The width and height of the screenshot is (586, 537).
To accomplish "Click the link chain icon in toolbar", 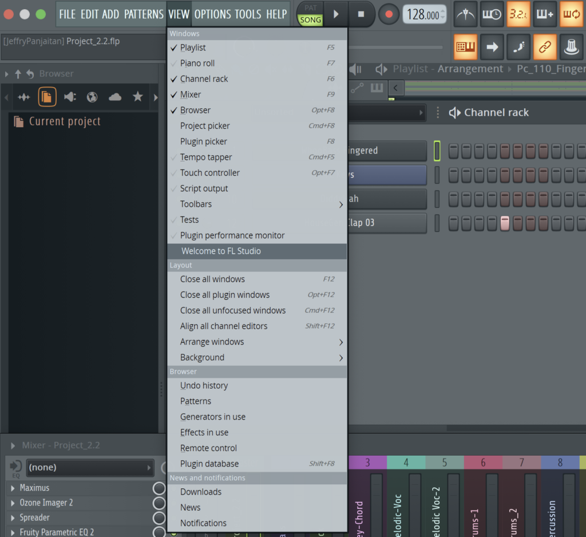I will [545, 48].
